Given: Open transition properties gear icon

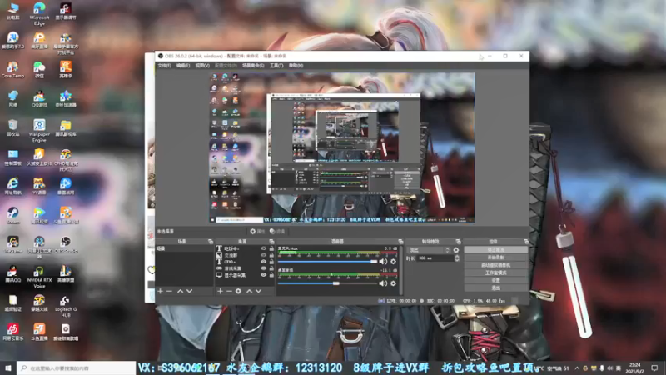Looking at the screenshot, I should (x=456, y=250).
